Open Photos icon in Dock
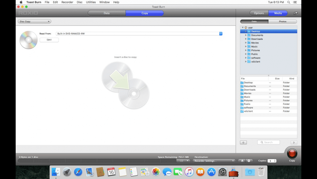 tap(156, 172)
